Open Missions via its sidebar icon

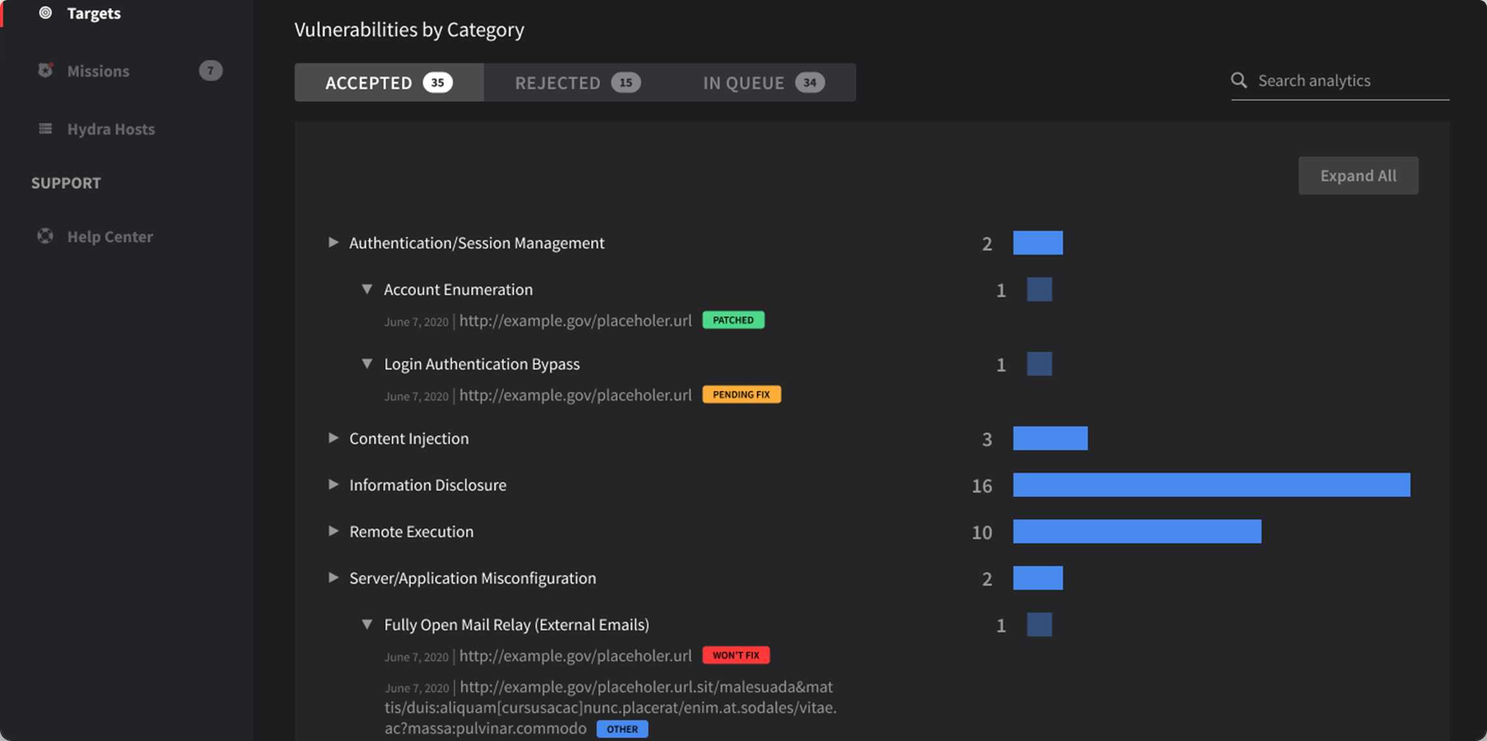pos(45,70)
